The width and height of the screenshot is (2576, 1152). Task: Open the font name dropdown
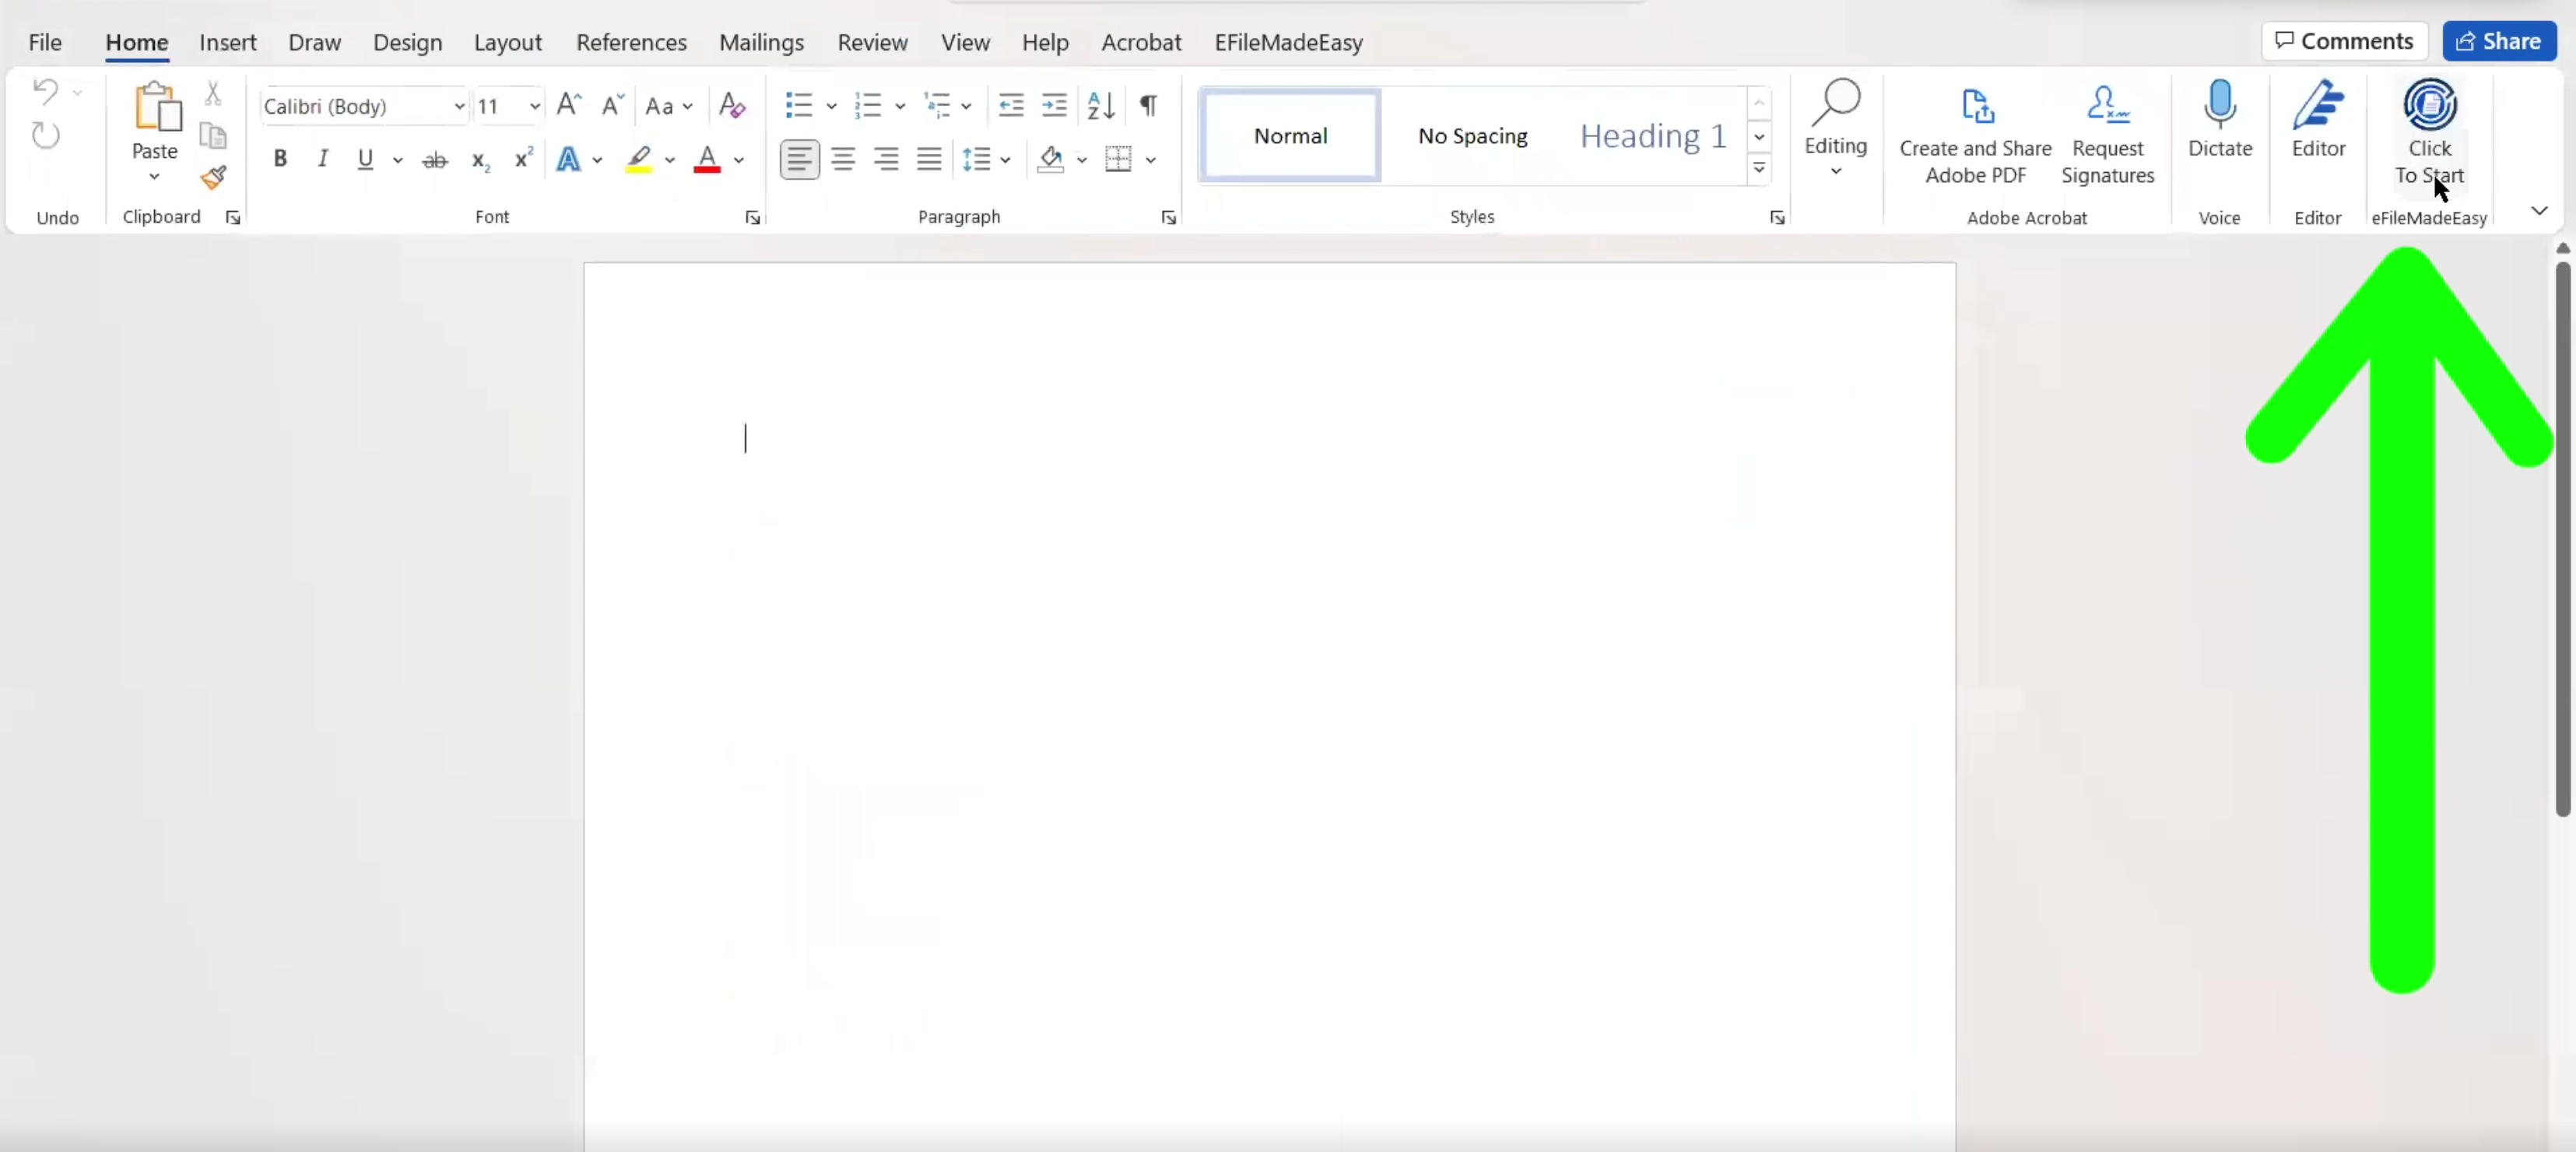click(459, 106)
